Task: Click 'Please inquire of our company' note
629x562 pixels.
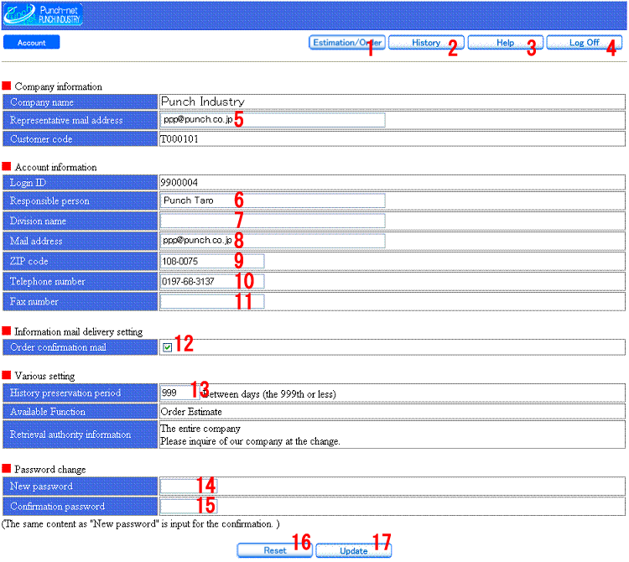Action: [250, 441]
